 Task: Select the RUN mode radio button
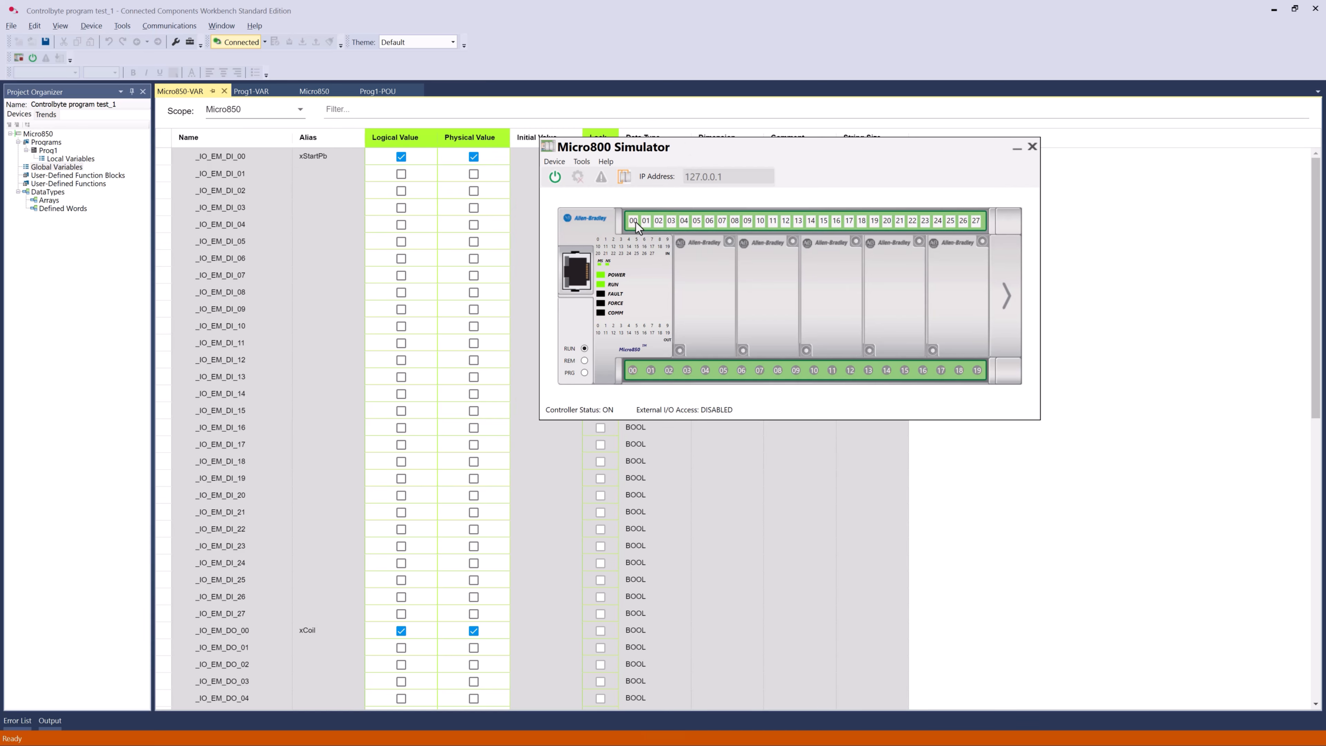point(584,349)
